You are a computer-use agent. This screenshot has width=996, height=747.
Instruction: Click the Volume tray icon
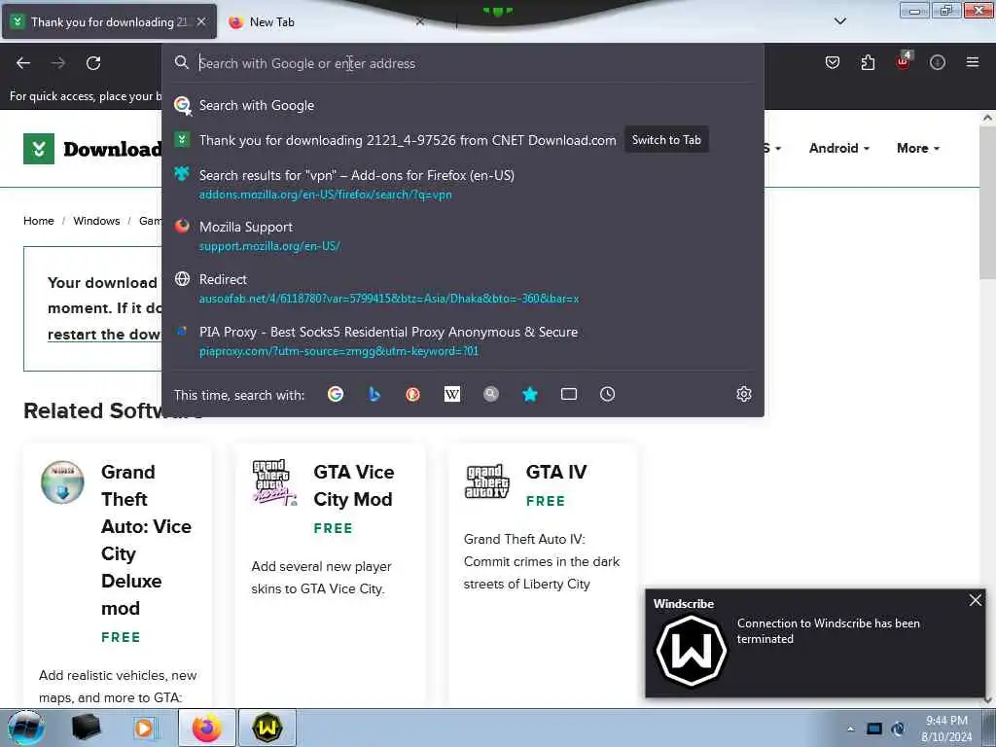point(898,729)
